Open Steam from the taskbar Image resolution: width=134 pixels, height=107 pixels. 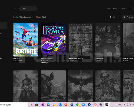tap(89, 104)
